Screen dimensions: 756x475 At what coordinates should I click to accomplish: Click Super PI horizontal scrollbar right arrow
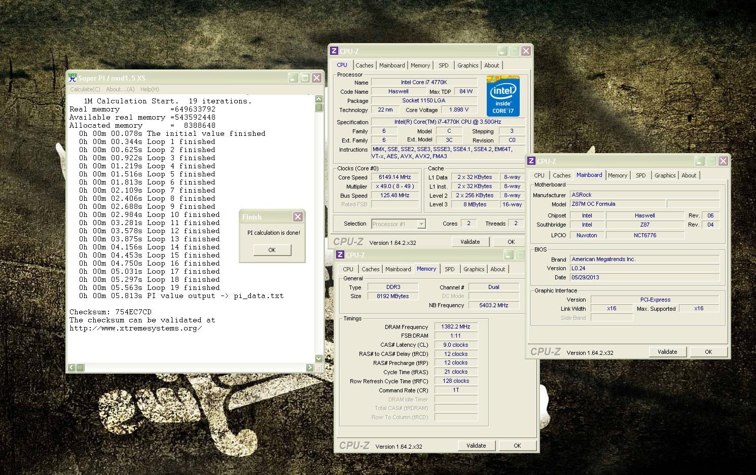(x=310, y=368)
